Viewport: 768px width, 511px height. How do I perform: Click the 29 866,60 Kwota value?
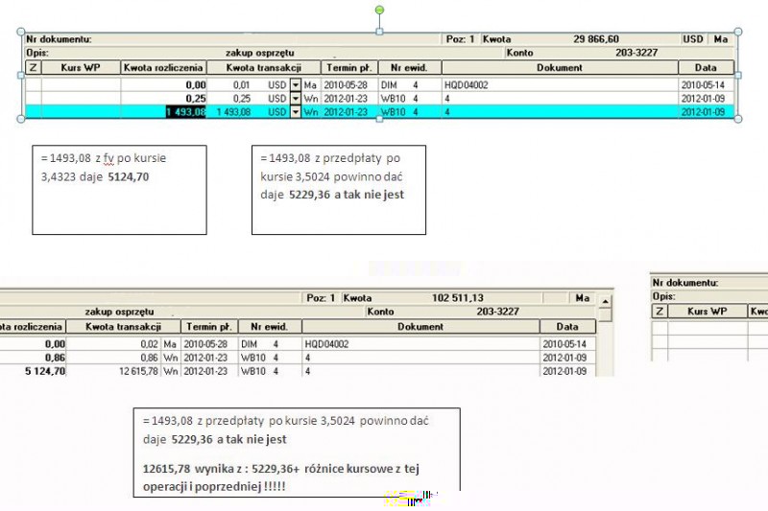(x=596, y=39)
